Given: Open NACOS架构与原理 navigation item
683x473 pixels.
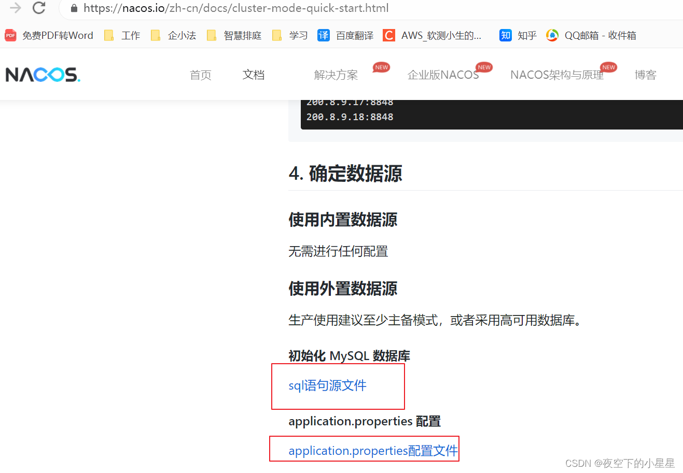Looking at the screenshot, I should click(x=557, y=75).
